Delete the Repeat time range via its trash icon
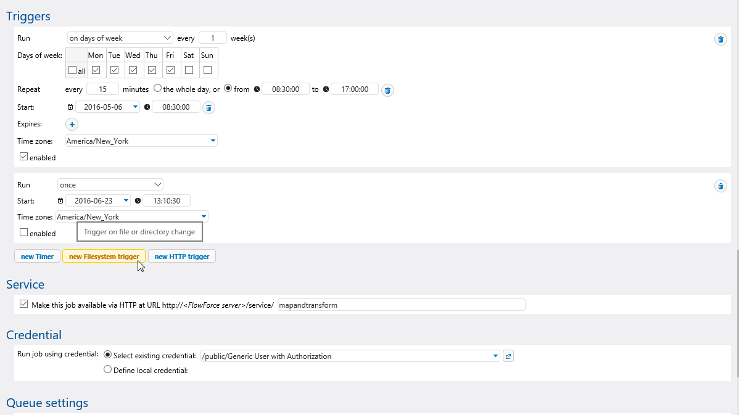 [x=387, y=91]
